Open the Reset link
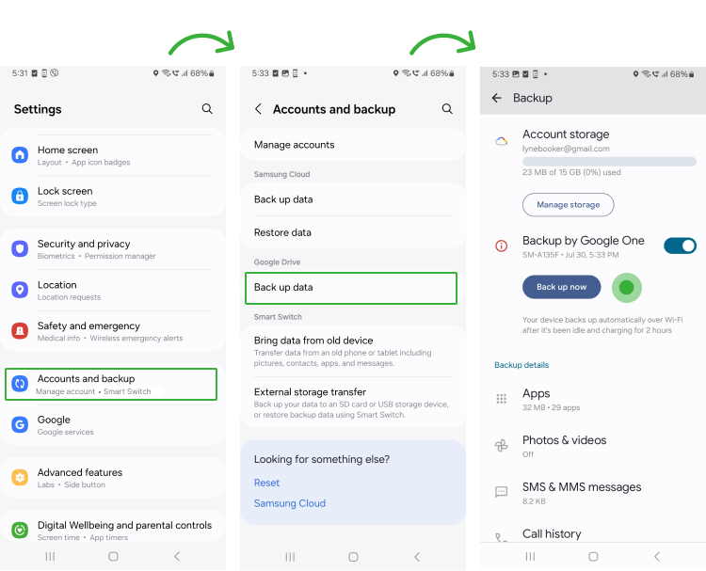This screenshot has height=571, width=706. coord(266,483)
